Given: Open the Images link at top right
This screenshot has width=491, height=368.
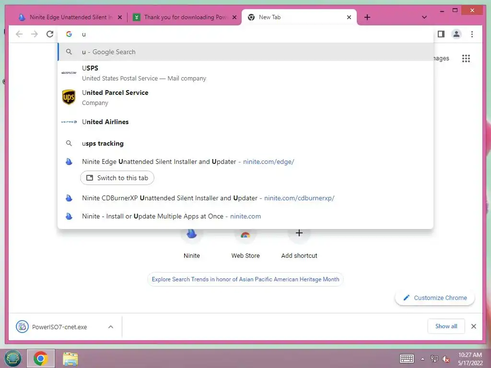Looking at the screenshot, I should coord(441,58).
